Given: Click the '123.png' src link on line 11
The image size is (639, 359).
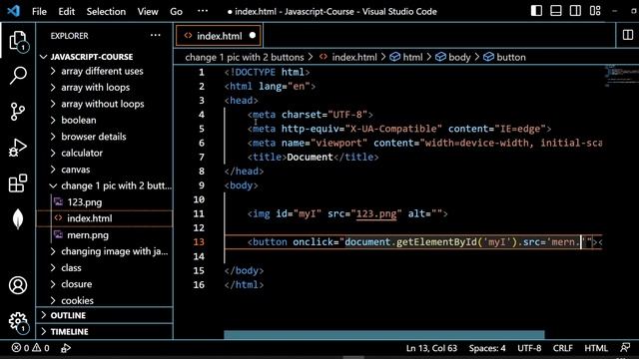Looking at the screenshot, I should pos(376,213).
